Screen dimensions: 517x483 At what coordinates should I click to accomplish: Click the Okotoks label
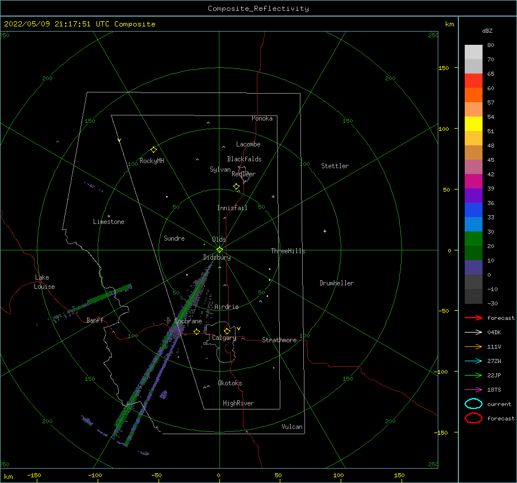tap(230, 383)
